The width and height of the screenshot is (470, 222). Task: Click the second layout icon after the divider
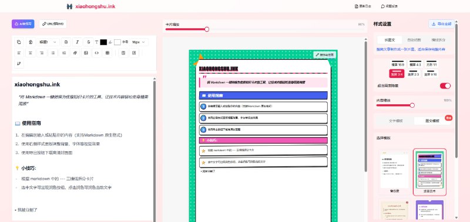pos(134,53)
